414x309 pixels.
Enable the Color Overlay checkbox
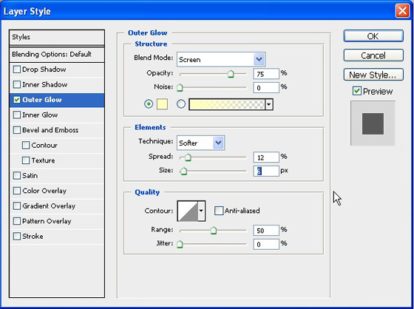coord(17,191)
